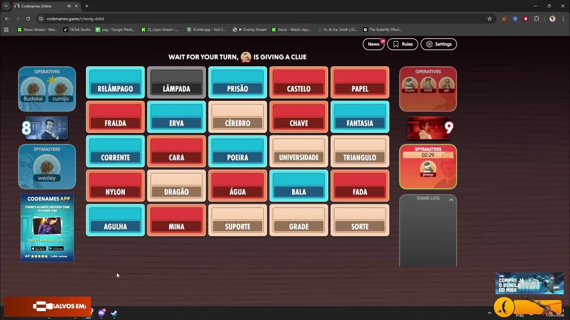Image resolution: width=570 pixels, height=320 pixels.
Task: Open site information icon in address bar
Action: [x=41, y=19]
